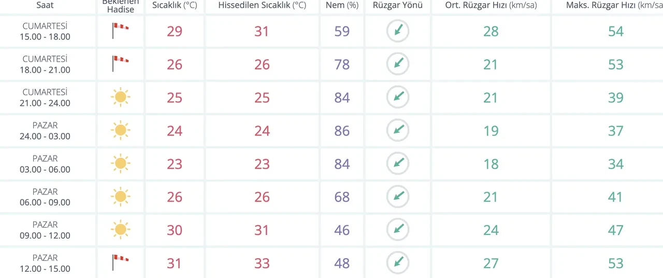663x278 pixels.
Task: Tap the sunny icon for Pazar 09.00 - 12.00
Action: click(x=120, y=230)
